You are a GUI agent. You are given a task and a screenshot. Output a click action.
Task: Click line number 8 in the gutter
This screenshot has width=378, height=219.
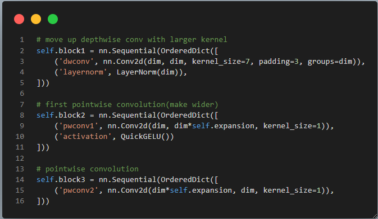click(x=22, y=115)
